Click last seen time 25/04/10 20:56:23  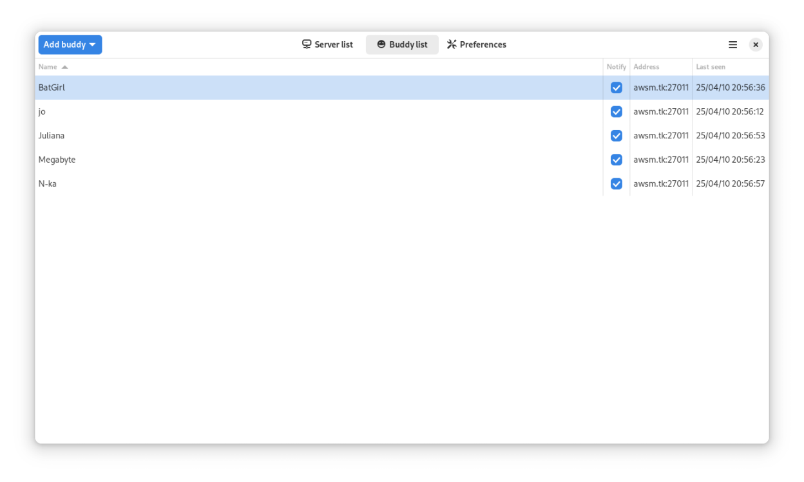pyautogui.click(x=731, y=160)
